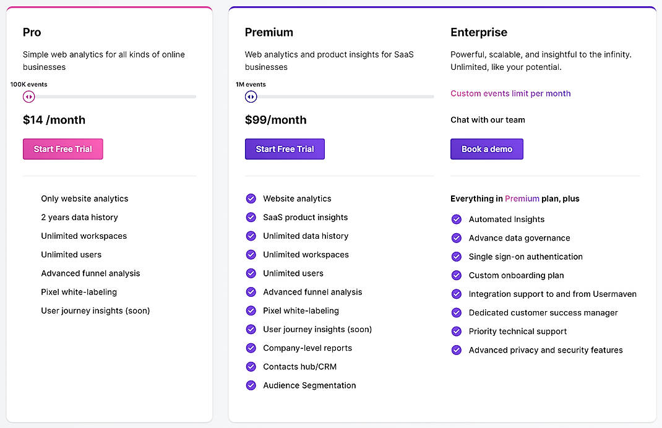Open the Custom events limit per month link
Image resolution: width=662 pixels, height=428 pixels.
510,93
